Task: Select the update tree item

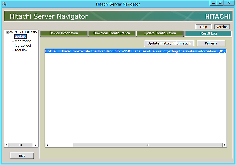Action: [x=20, y=37]
